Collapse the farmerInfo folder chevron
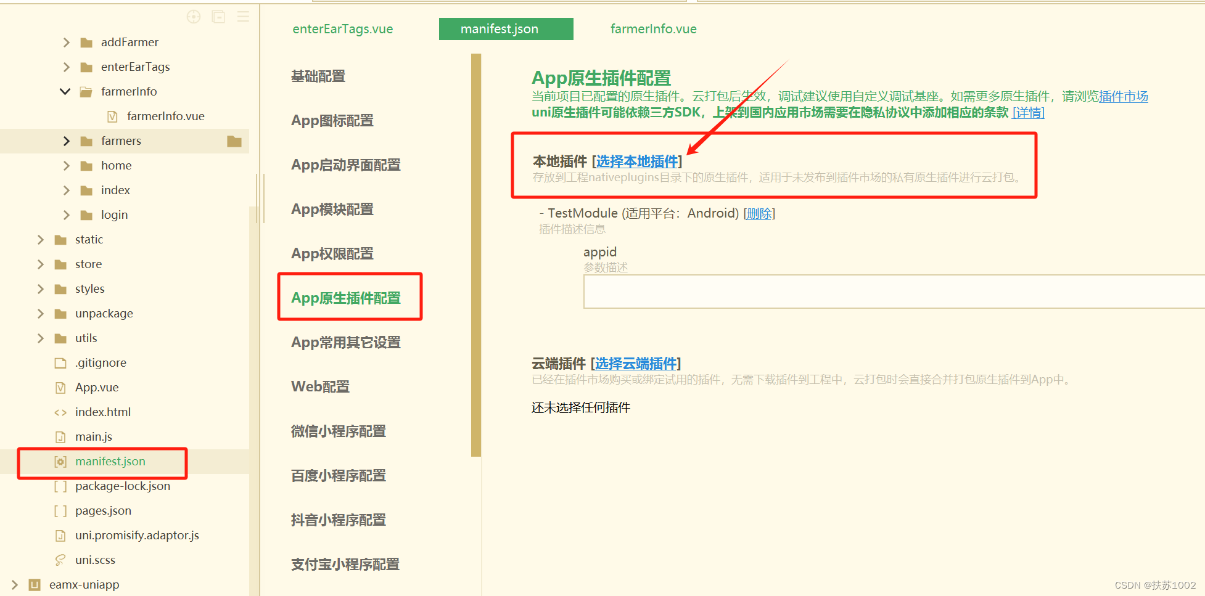 click(65, 92)
